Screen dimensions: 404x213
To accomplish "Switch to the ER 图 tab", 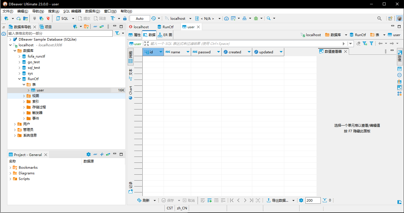I will [165, 35].
